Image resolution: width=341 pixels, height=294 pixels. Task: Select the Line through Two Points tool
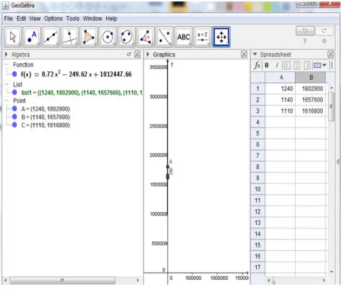(50, 37)
